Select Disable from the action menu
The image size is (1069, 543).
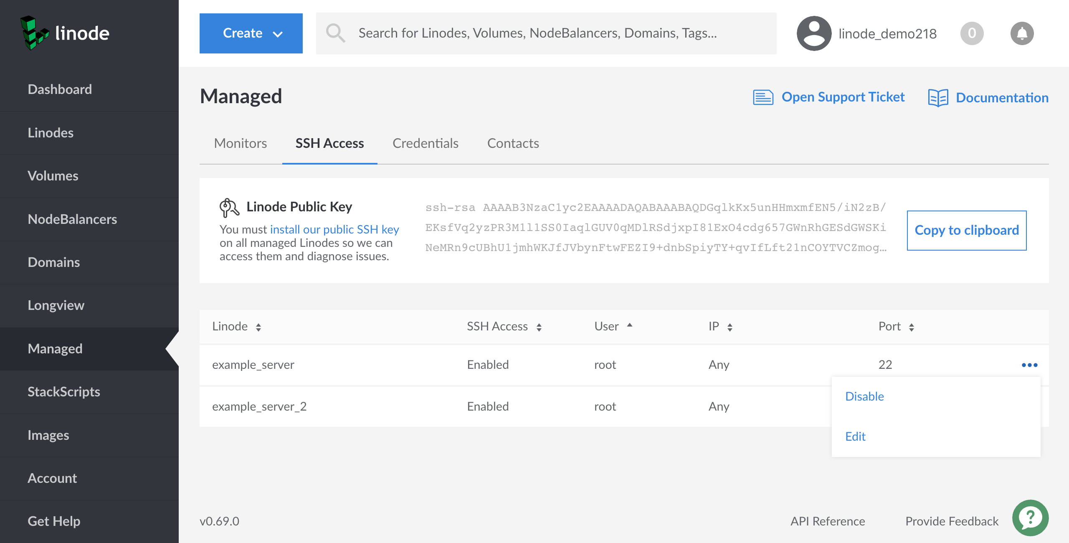click(864, 396)
